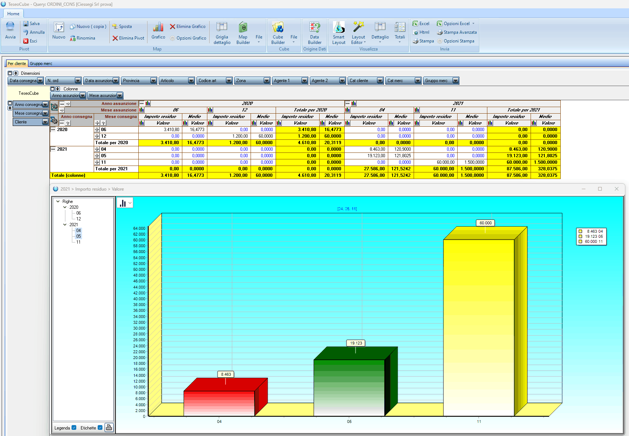This screenshot has width=629, height=436.
Task: Click the green bar for month 05
Action: point(349,388)
